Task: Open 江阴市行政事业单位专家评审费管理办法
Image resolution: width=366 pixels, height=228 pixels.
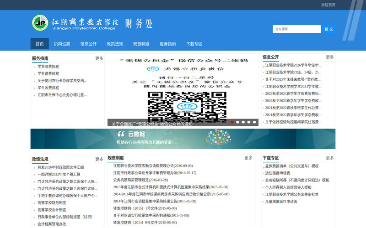Action: point(155,173)
